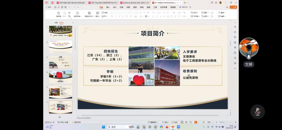
Task: Switch to normal view in status bar
Action: (x=182, y=122)
